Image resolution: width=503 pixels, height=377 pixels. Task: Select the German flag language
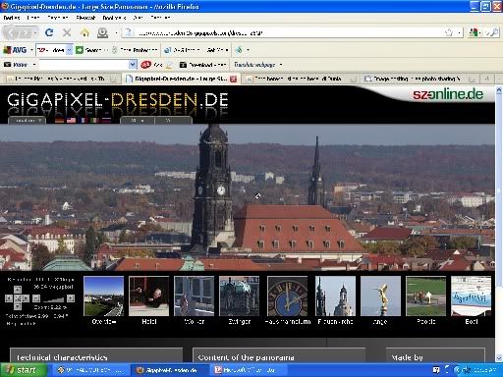[59, 121]
